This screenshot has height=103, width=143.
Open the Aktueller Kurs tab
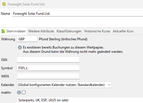pos(123,31)
